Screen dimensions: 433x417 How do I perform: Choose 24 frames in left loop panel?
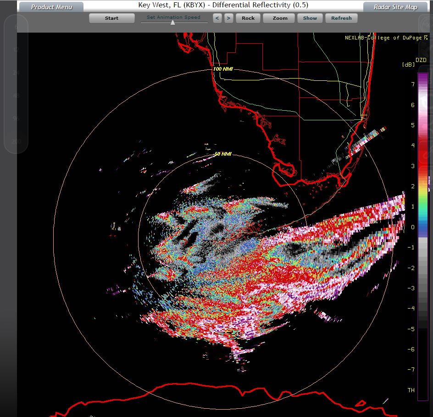pos(16,73)
